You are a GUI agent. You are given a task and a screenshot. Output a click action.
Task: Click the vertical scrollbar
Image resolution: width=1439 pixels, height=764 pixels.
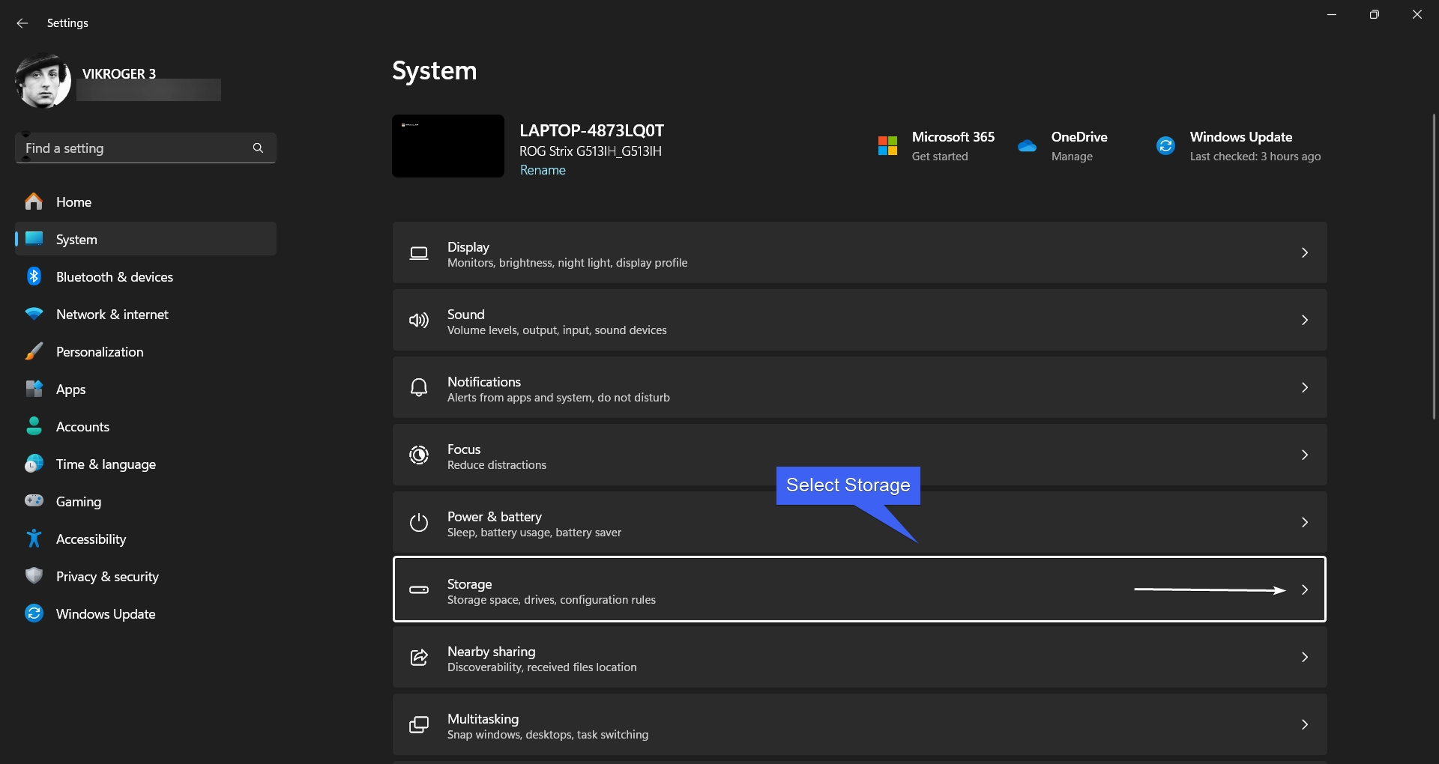[1434, 266]
